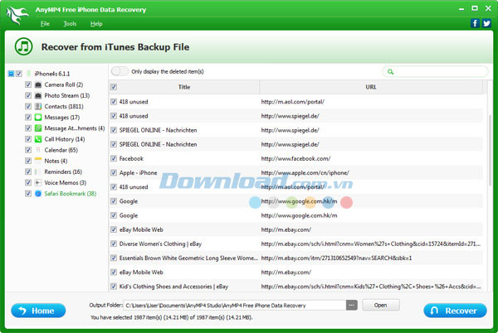Open the Tools menu

(70, 24)
